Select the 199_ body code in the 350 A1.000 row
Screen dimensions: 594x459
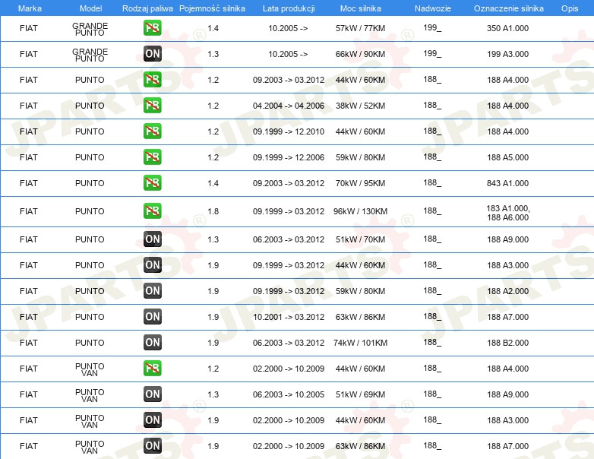point(432,27)
